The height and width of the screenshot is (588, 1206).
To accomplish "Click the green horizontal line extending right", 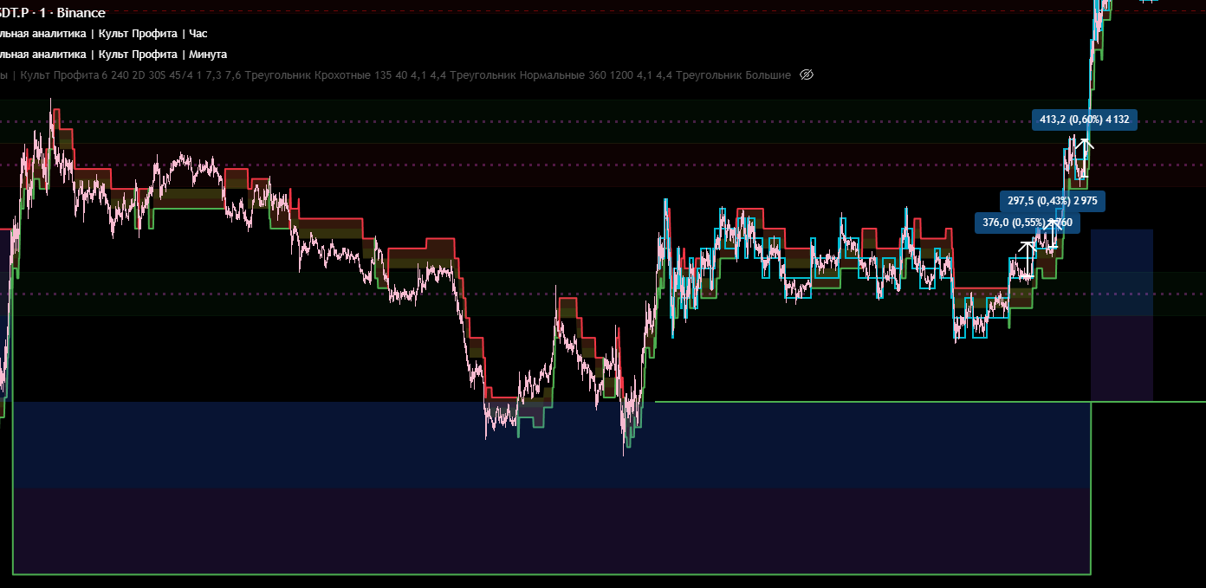I will (866, 402).
